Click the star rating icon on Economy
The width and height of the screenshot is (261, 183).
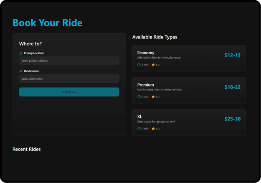click(x=153, y=65)
